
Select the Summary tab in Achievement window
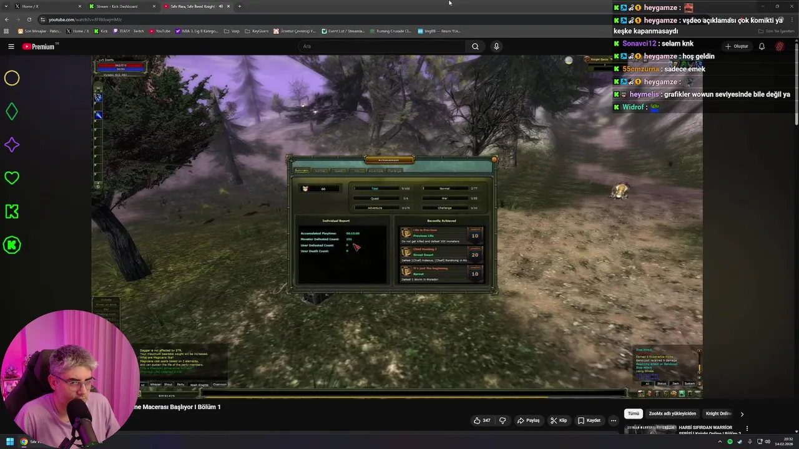pos(301,170)
